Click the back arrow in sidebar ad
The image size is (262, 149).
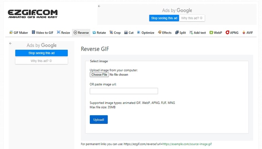click(11, 43)
